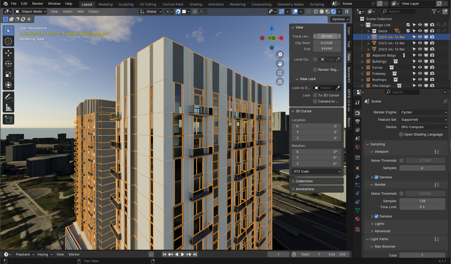The height and width of the screenshot is (264, 451).
Task: Expand the Lights subpanel
Action: point(379,224)
